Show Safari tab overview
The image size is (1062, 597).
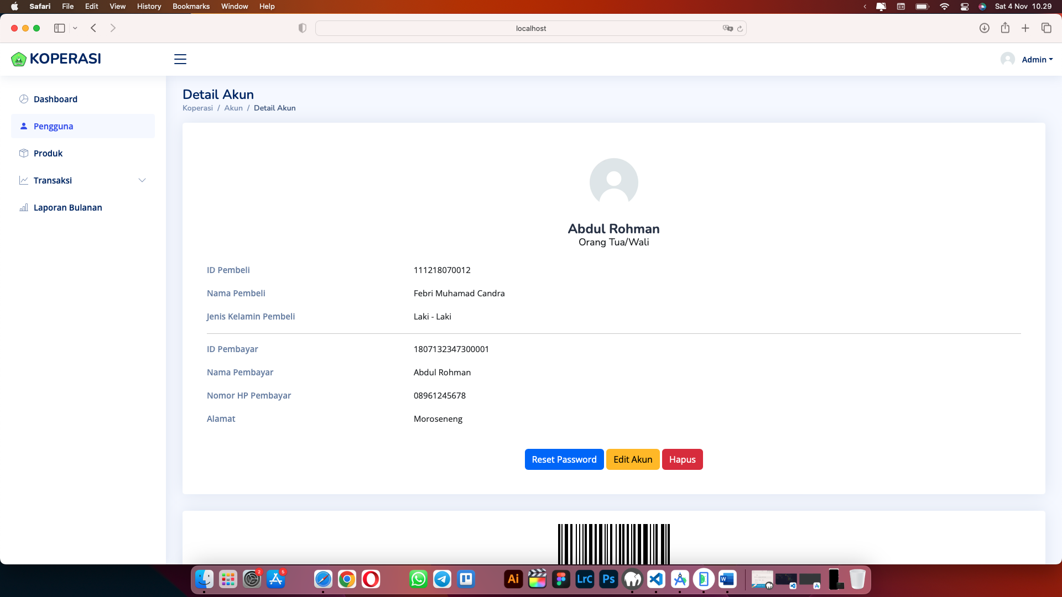click(x=1046, y=28)
